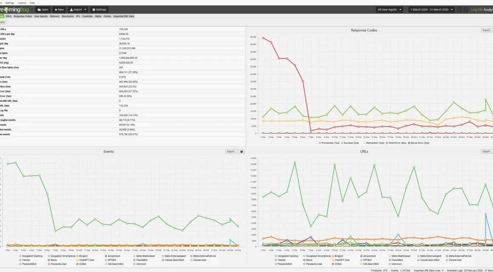Viewport: 493px width, 272px height.
Task: Select the 36,655.16 per day value
Action: (x=124, y=44)
